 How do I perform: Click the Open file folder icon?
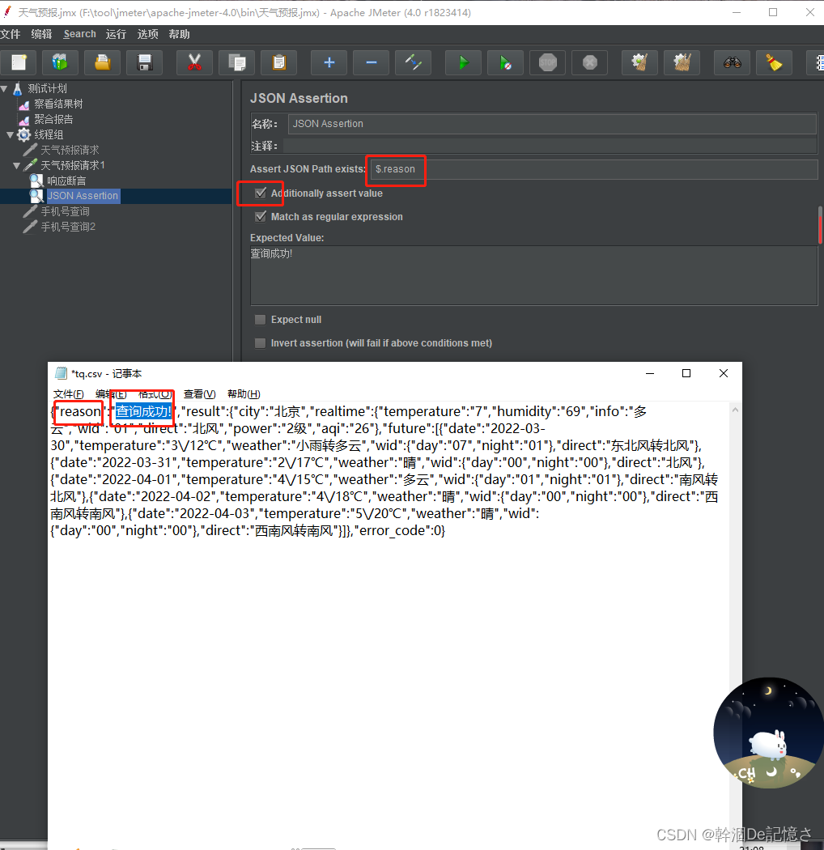pos(103,62)
